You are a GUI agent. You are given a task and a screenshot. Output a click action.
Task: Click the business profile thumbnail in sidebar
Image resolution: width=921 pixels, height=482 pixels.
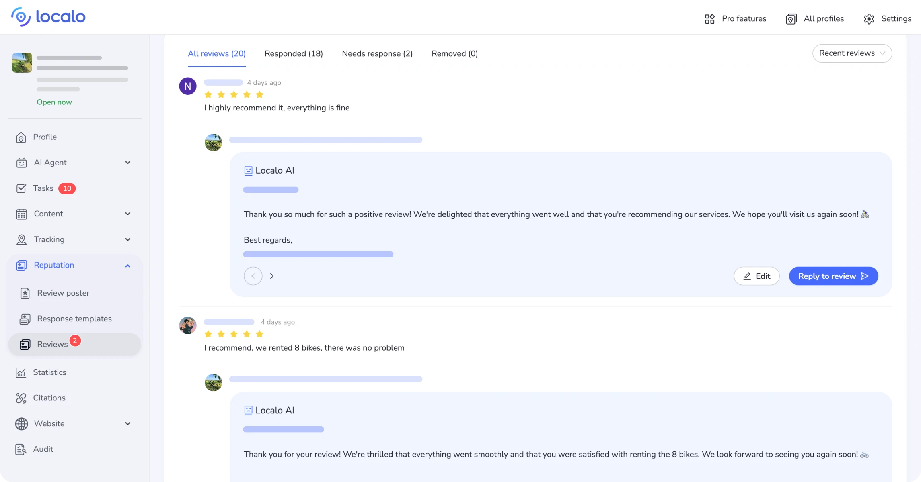coord(22,63)
